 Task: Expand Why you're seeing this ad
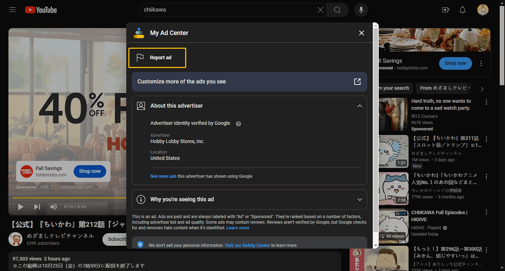pyautogui.click(x=249, y=199)
